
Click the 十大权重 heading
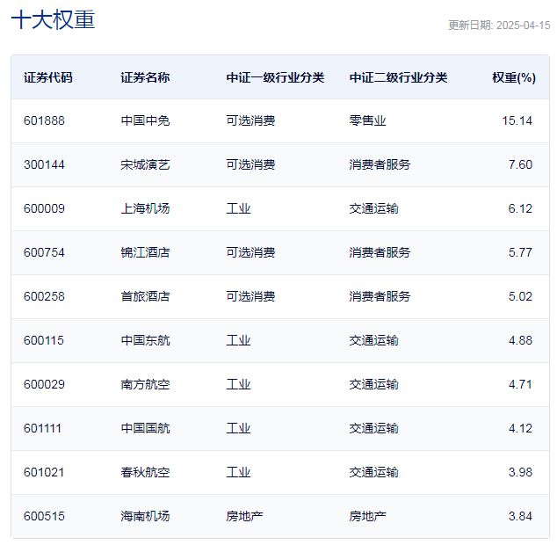tap(54, 19)
